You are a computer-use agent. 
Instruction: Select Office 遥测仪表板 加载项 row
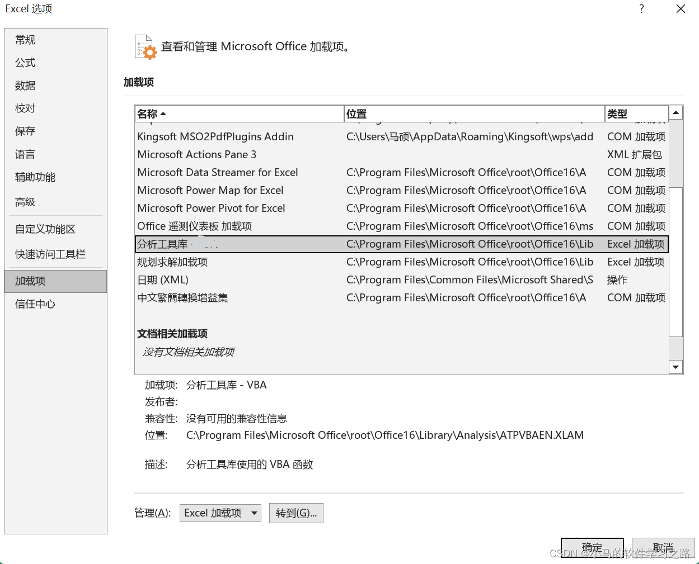coord(402,226)
